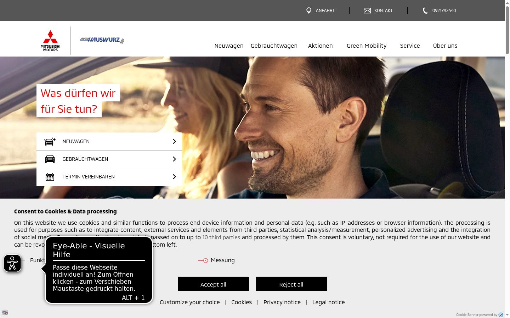Toggle the Messung consent switch
The image size is (510, 318).
tap(203, 260)
